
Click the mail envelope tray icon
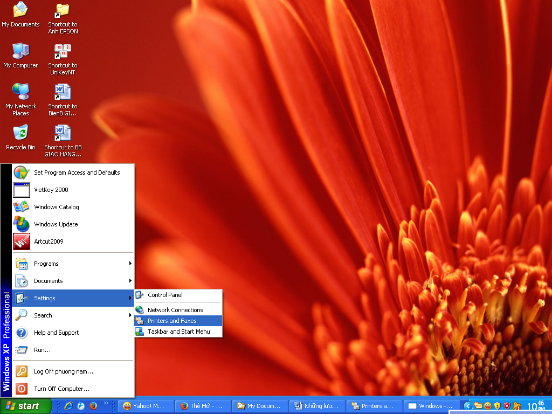478,406
